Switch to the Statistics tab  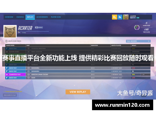pos(20,17)
